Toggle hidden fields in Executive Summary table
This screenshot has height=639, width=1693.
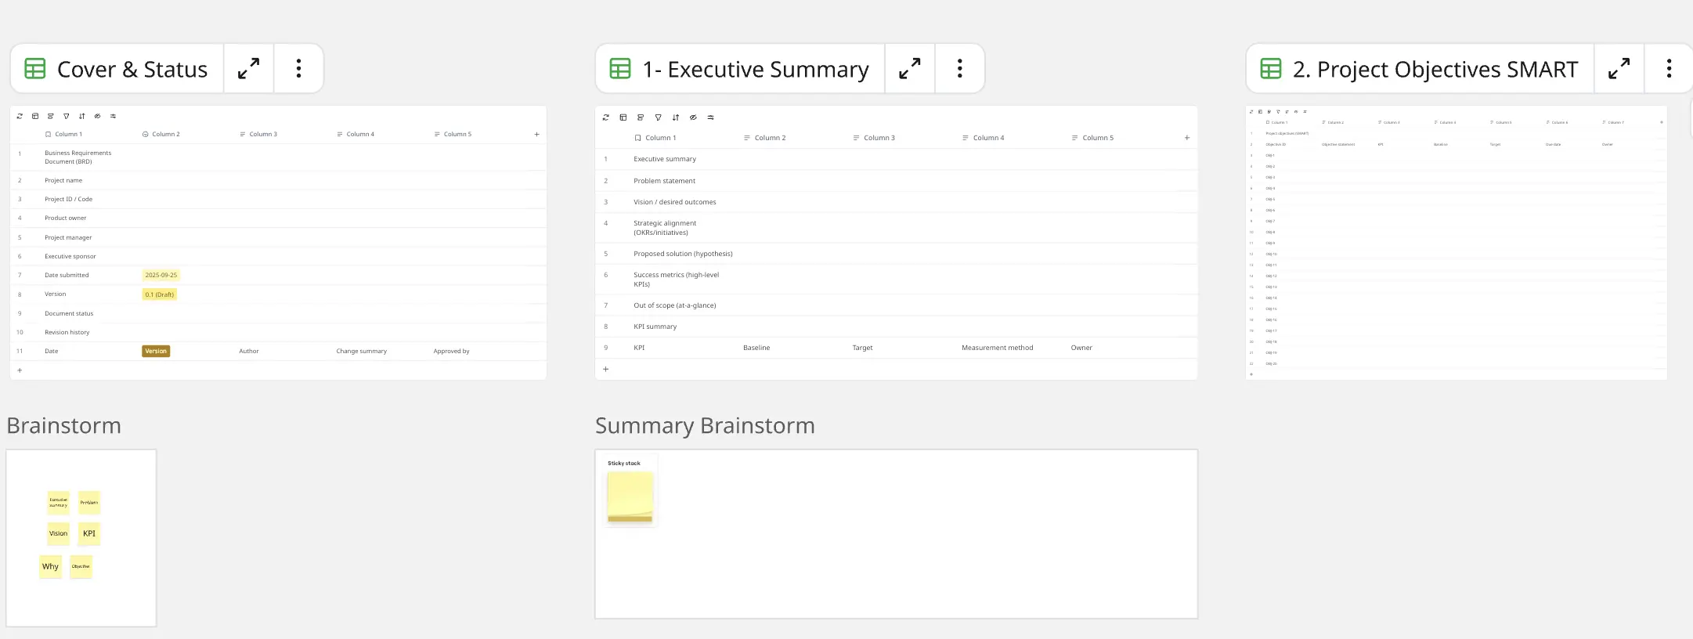click(x=693, y=117)
